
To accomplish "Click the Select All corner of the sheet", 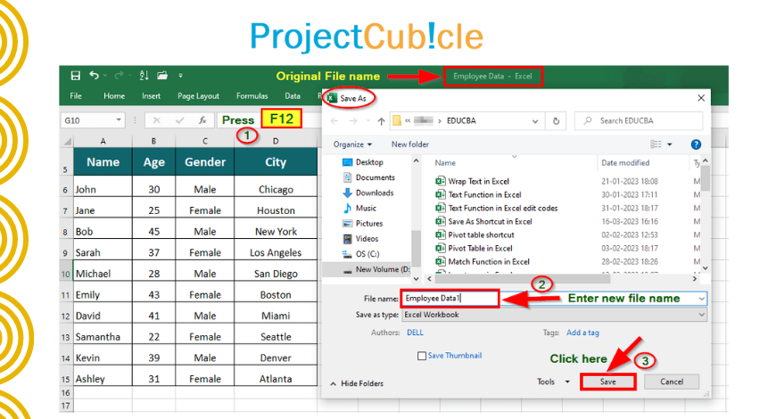I will [67, 142].
